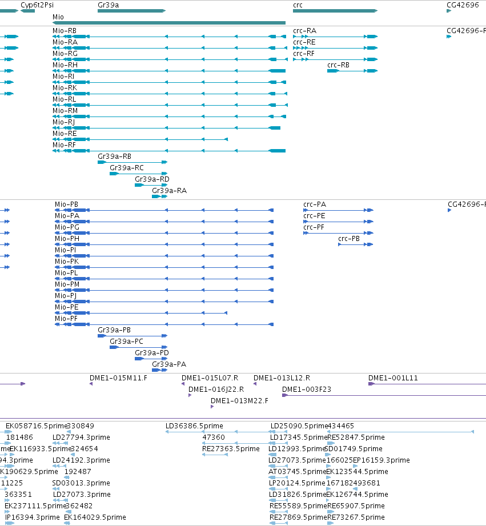The height and width of the screenshot is (526, 486).
Task: Select the Gr39a-PD protein
Action: pos(151,352)
